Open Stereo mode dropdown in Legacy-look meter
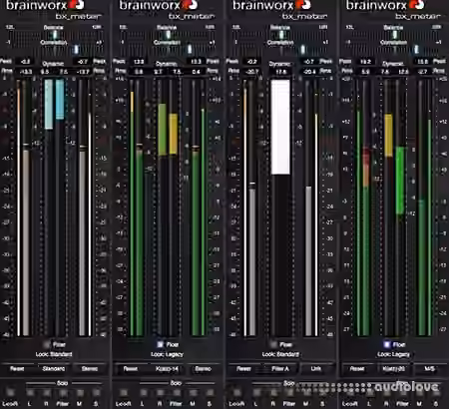Image resolution: width=449 pixels, height=409 pixels. pos(204,369)
